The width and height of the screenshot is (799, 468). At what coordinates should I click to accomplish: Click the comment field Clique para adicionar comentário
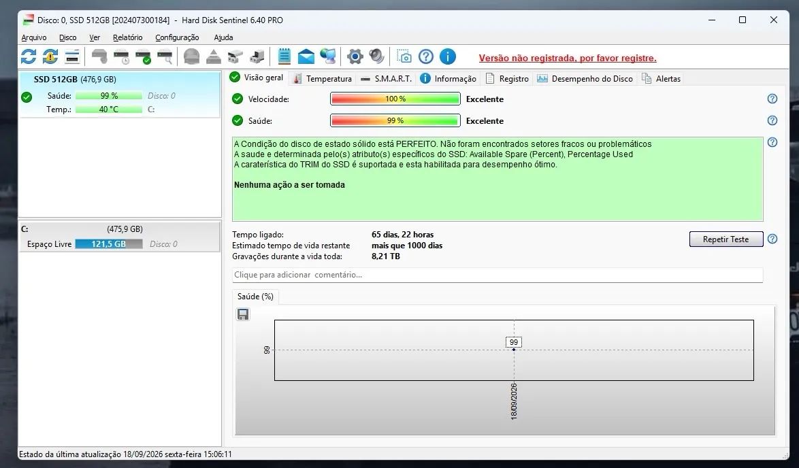tap(498, 275)
